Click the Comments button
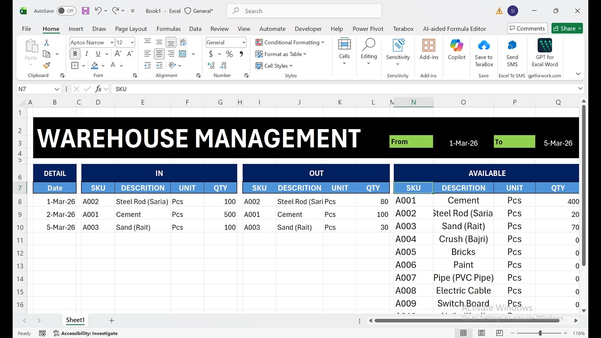 click(527, 28)
